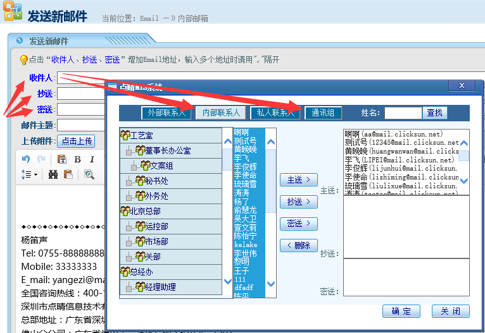Click the 姓名 search input field
The width and height of the screenshot is (485, 333).
click(x=403, y=113)
